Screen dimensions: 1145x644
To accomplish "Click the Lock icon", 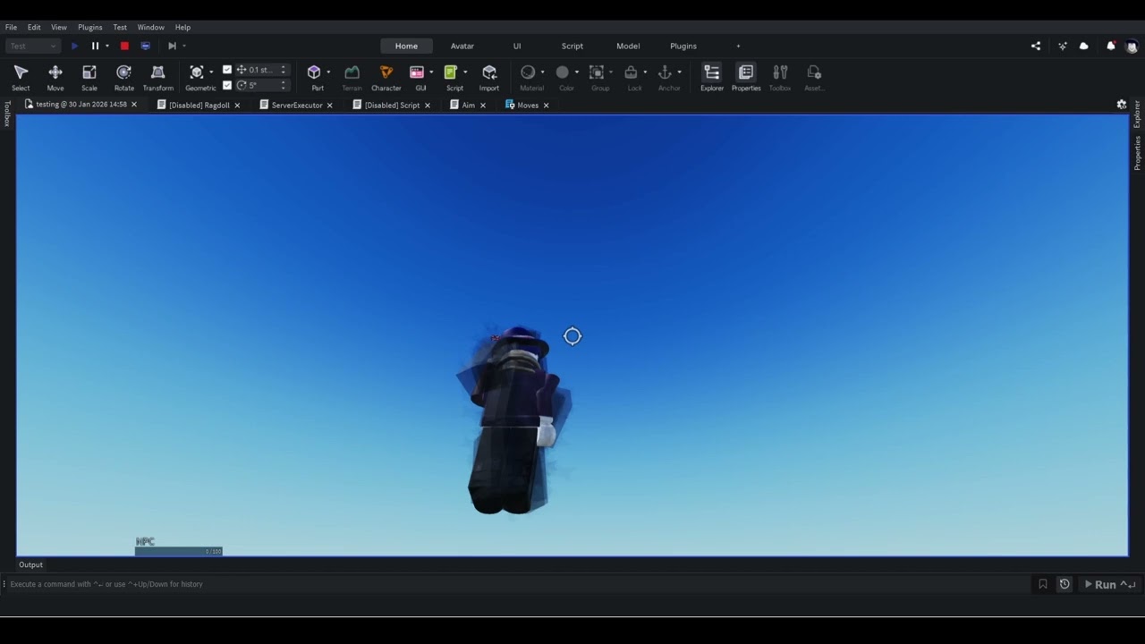I will coord(631,72).
